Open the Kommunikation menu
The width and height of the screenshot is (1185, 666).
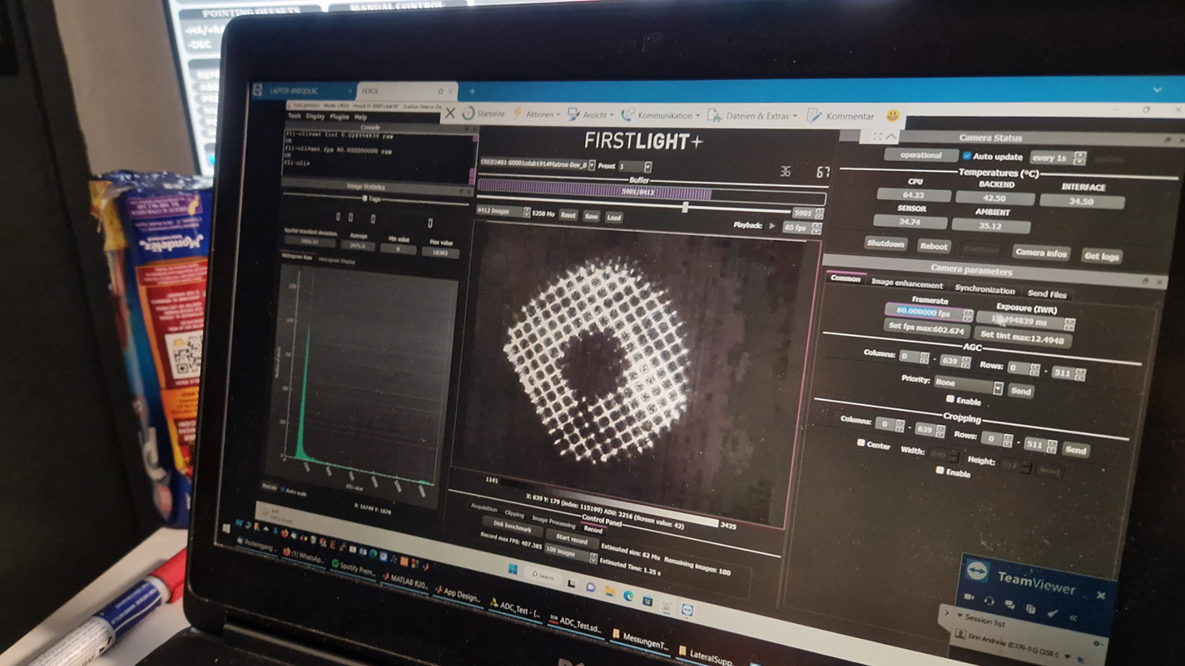click(x=664, y=115)
